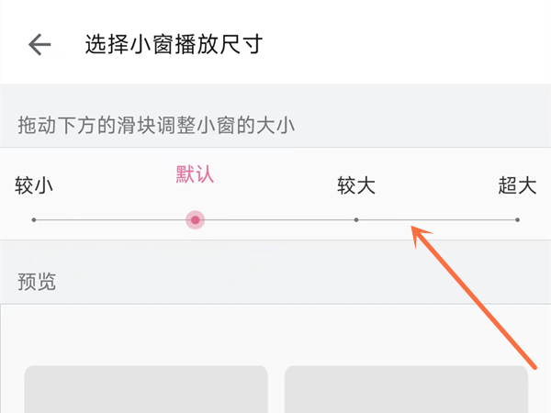This screenshot has height=413, width=551.
Task: Click the pink slider handle at 默认
Action: 195,220
